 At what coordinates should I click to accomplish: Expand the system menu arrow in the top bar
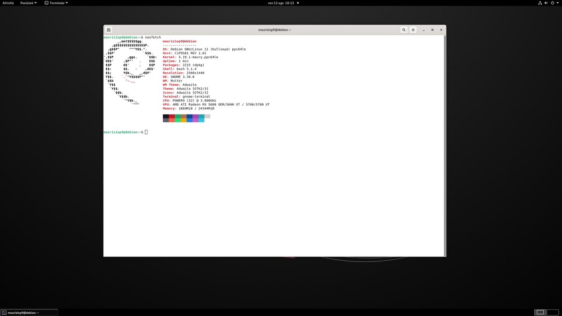tap(558, 3)
